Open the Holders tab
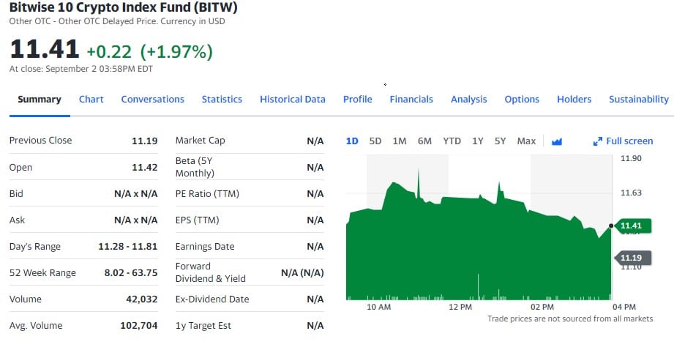The image size is (674, 350). click(x=574, y=100)
